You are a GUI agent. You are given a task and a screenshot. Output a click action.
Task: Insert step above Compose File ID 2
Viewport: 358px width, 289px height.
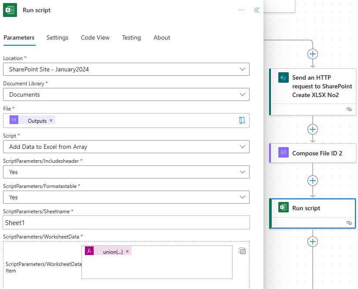point(313,129)
